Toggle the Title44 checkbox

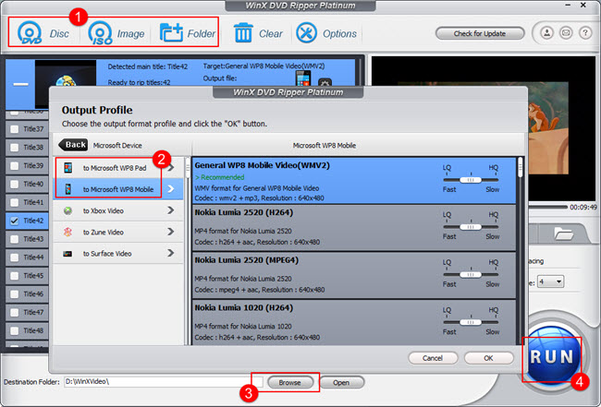15,257
